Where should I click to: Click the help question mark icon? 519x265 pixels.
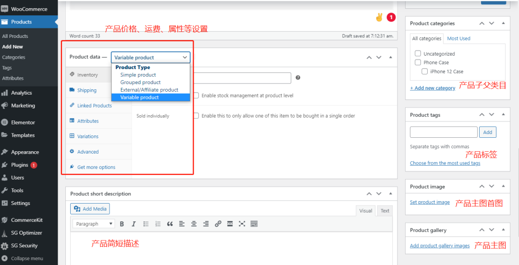tap(298, 78)
